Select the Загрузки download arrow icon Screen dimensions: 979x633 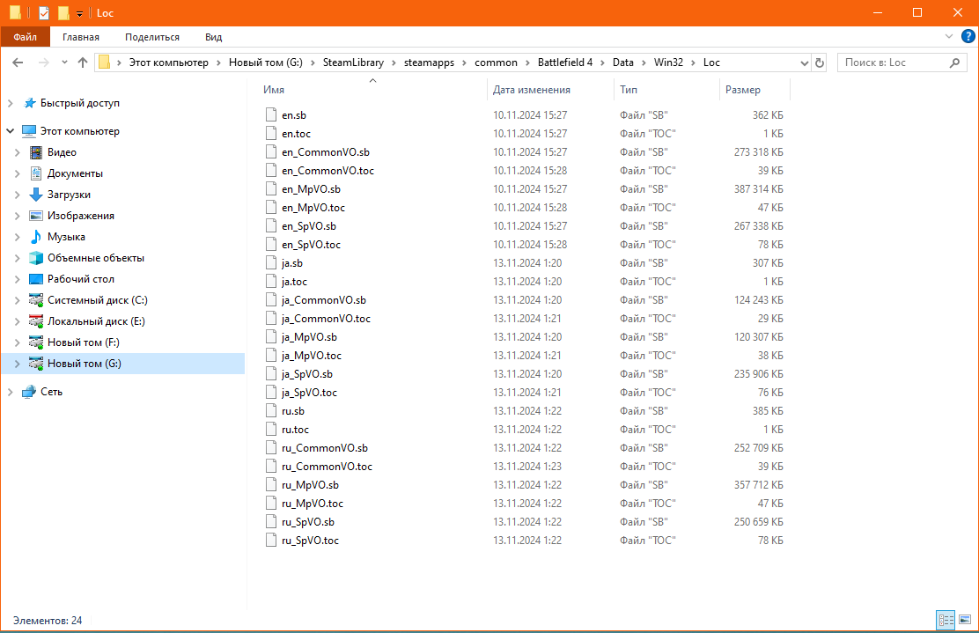(x=36, y=195)
